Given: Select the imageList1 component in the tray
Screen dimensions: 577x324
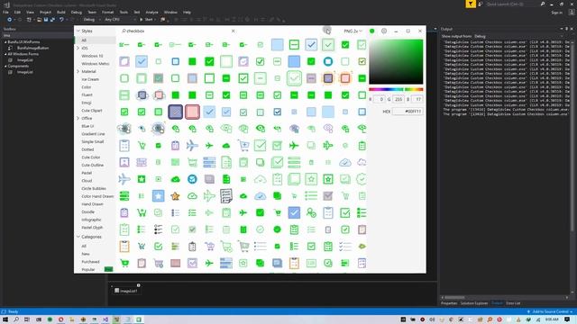Looking at the screenshot, I should pyautogui.click(x=125, y=291).
